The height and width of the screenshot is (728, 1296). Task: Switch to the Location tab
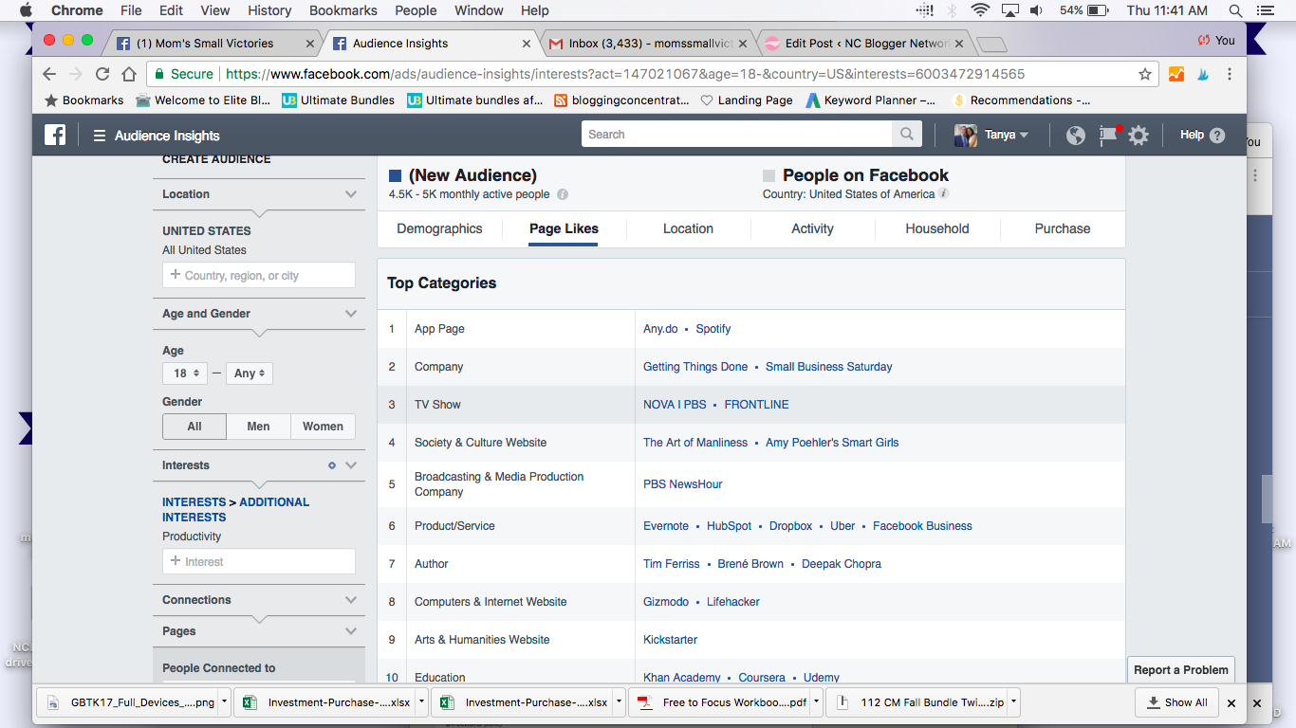[688, 228]
